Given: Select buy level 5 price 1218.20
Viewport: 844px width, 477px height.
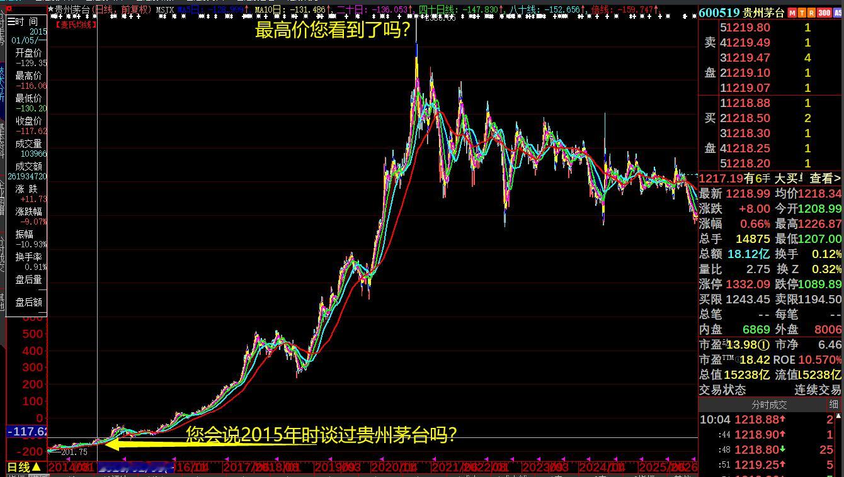Looking at the screenshot, I should click(x=748, y=164).
